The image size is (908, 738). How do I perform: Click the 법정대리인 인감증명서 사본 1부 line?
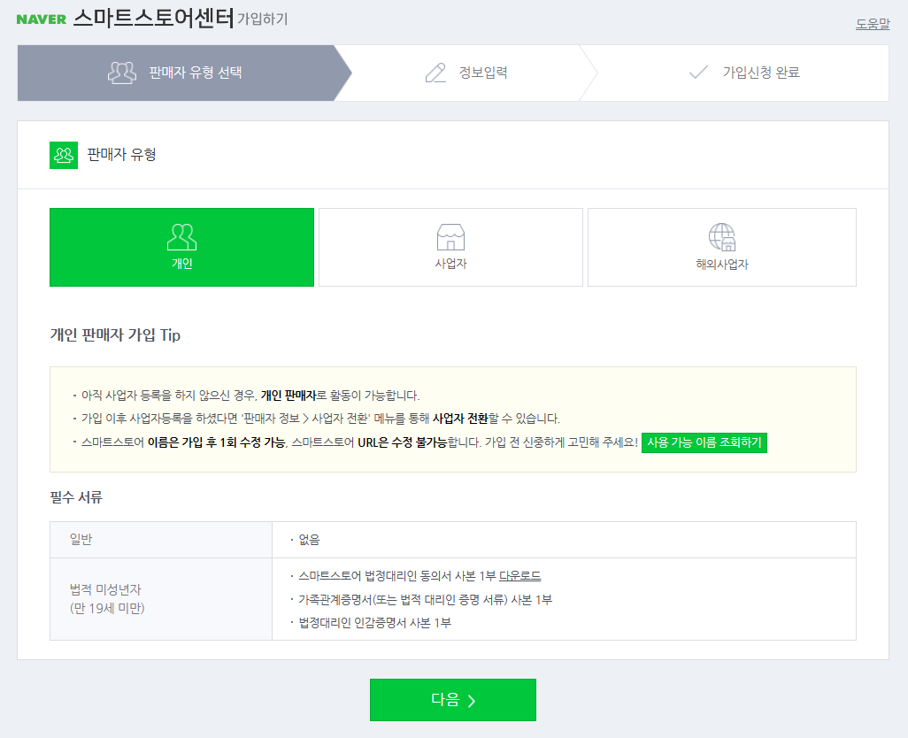(374, 623)
